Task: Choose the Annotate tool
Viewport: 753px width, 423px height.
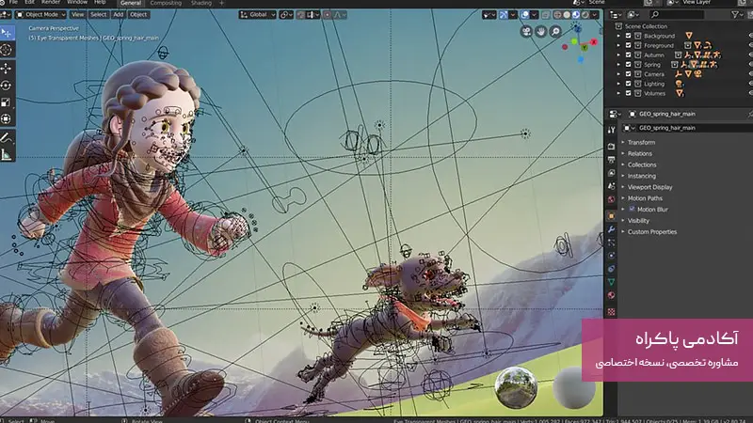Action: (7, 137)
